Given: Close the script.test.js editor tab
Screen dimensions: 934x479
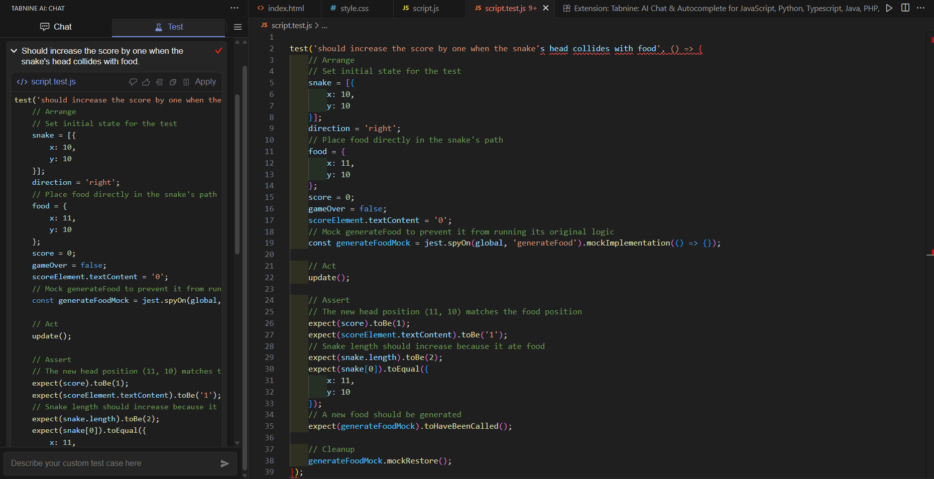Looking at the screenshot, I should (546, 8).
